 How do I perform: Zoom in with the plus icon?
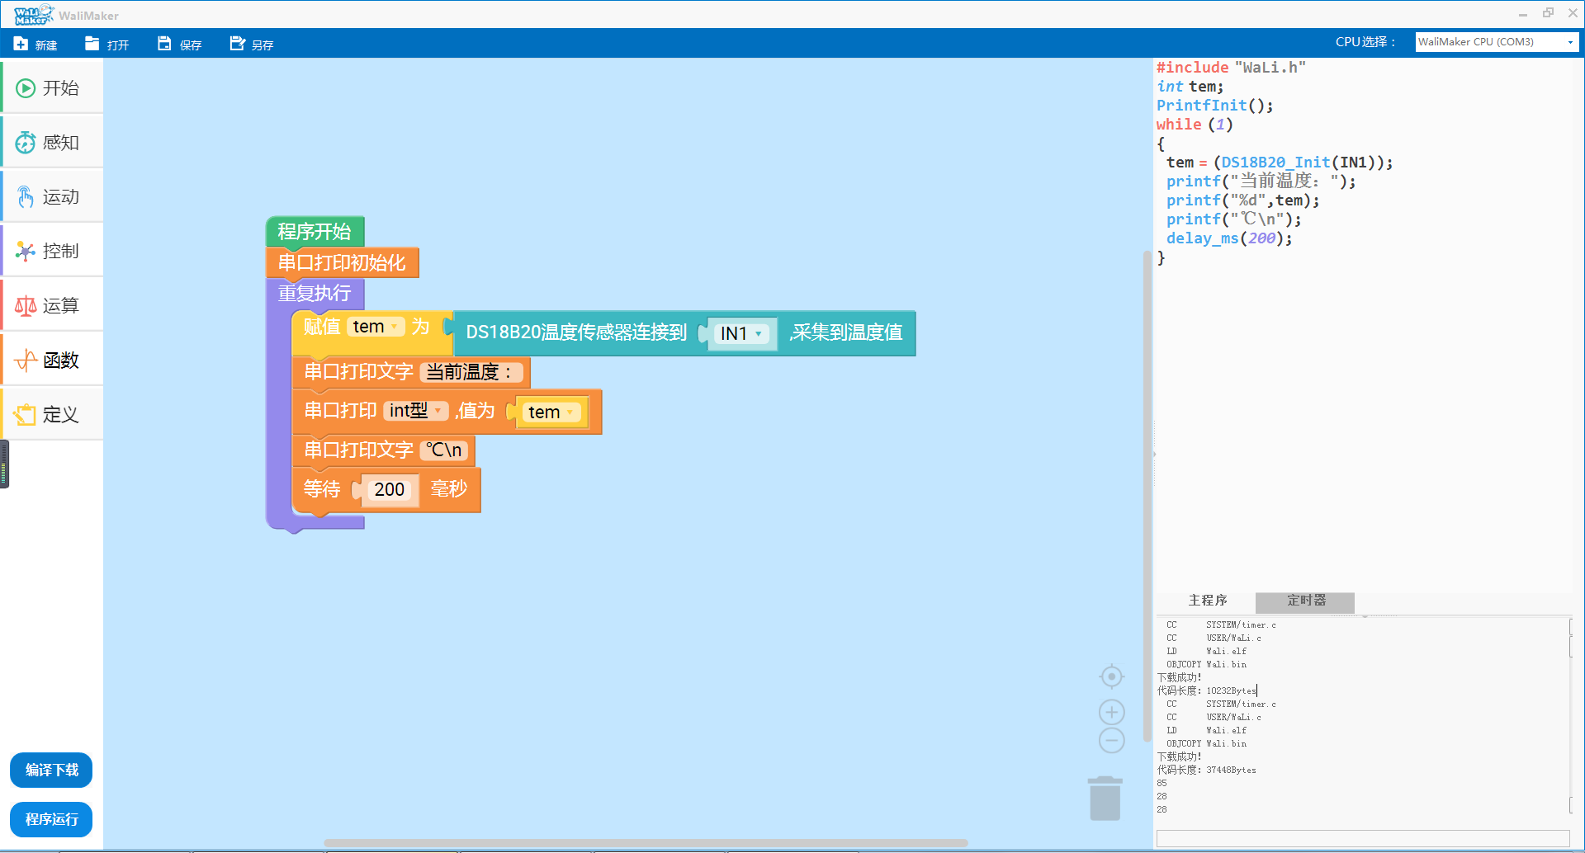pos(1111,712)
